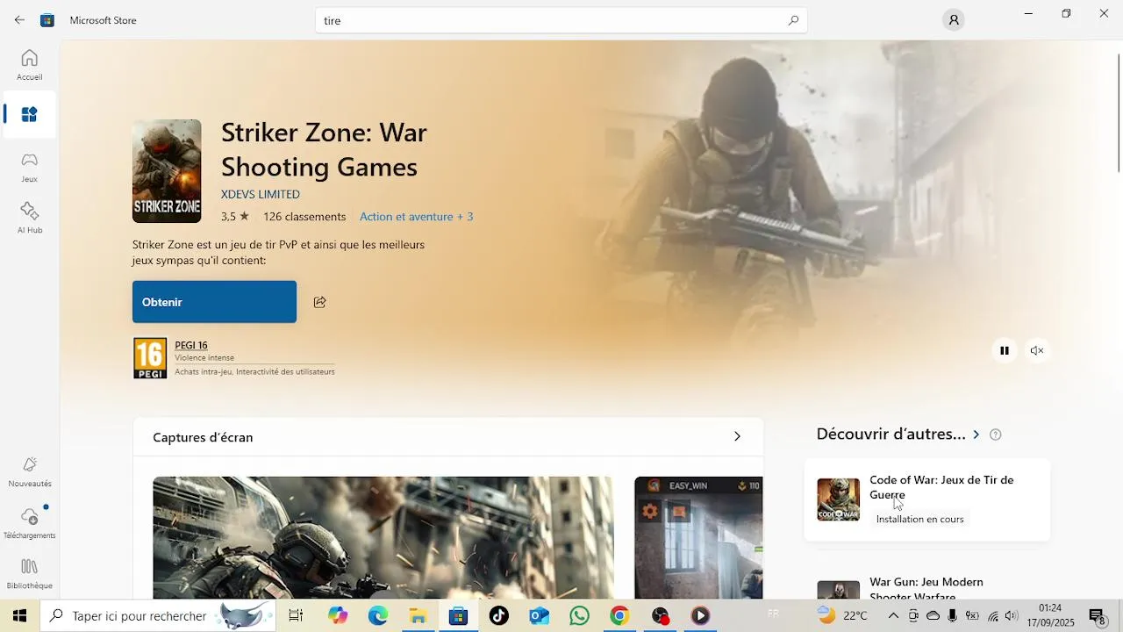Expand Découvrir d'autres with the chevron

pyautogui.click(x=976, y=434)
